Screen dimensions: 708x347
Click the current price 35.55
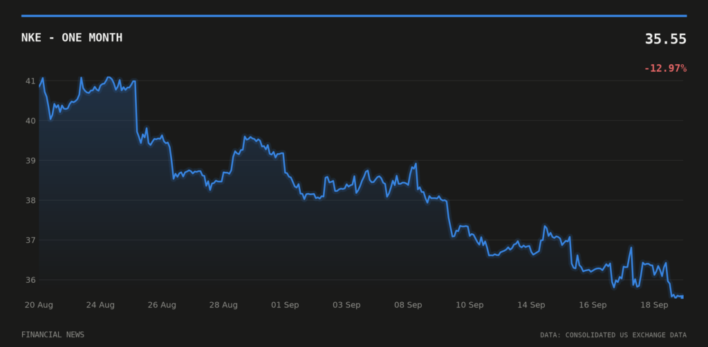click(666, 39)
